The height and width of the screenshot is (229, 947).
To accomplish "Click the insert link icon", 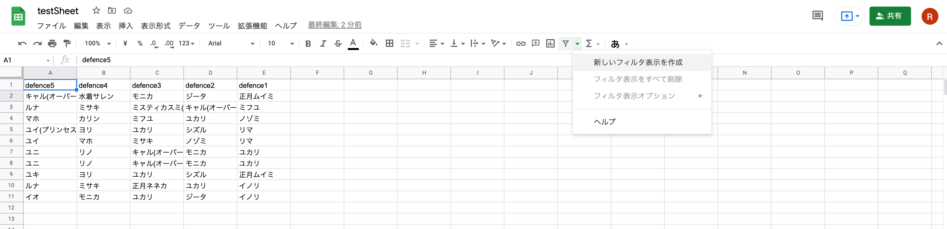I will coord(521,44).
